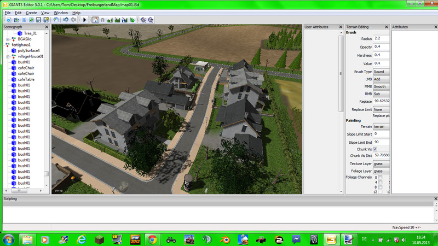Click the second purple gear toolbar icon
438x246 pixels.
pos(151,20)
